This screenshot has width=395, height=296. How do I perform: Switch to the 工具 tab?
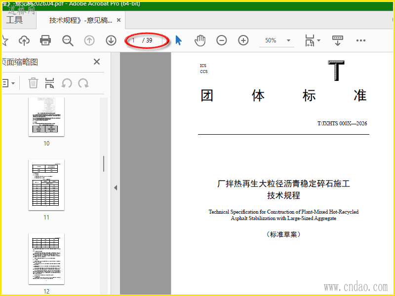coord(14,20)
